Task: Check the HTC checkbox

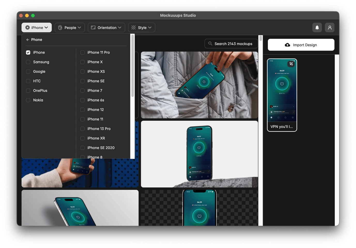Action: tap(28, 81)
